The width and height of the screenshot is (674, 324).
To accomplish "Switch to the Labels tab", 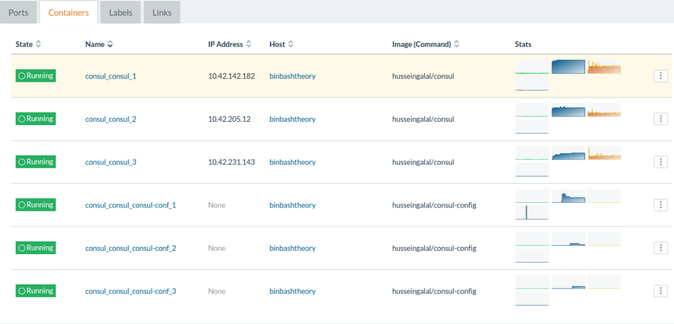I will pyautogui.click(x=120, y=13).
